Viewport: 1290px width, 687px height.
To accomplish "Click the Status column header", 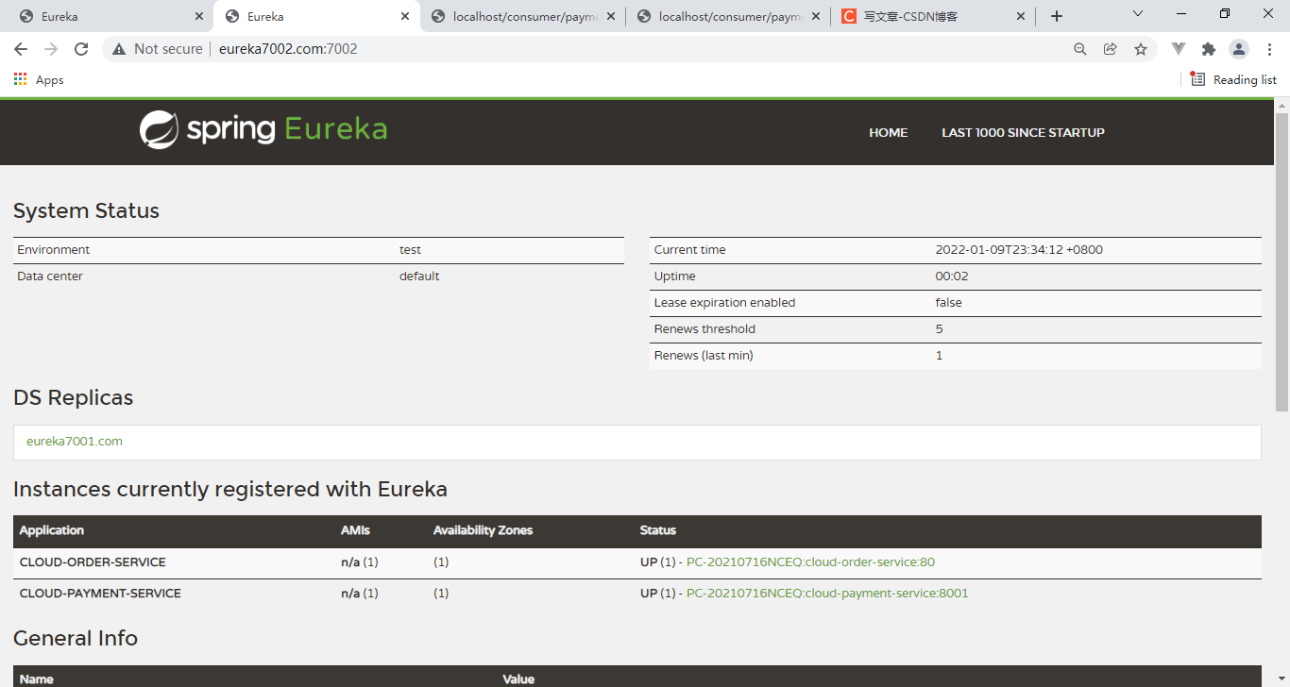I will (x=657, y=530).
